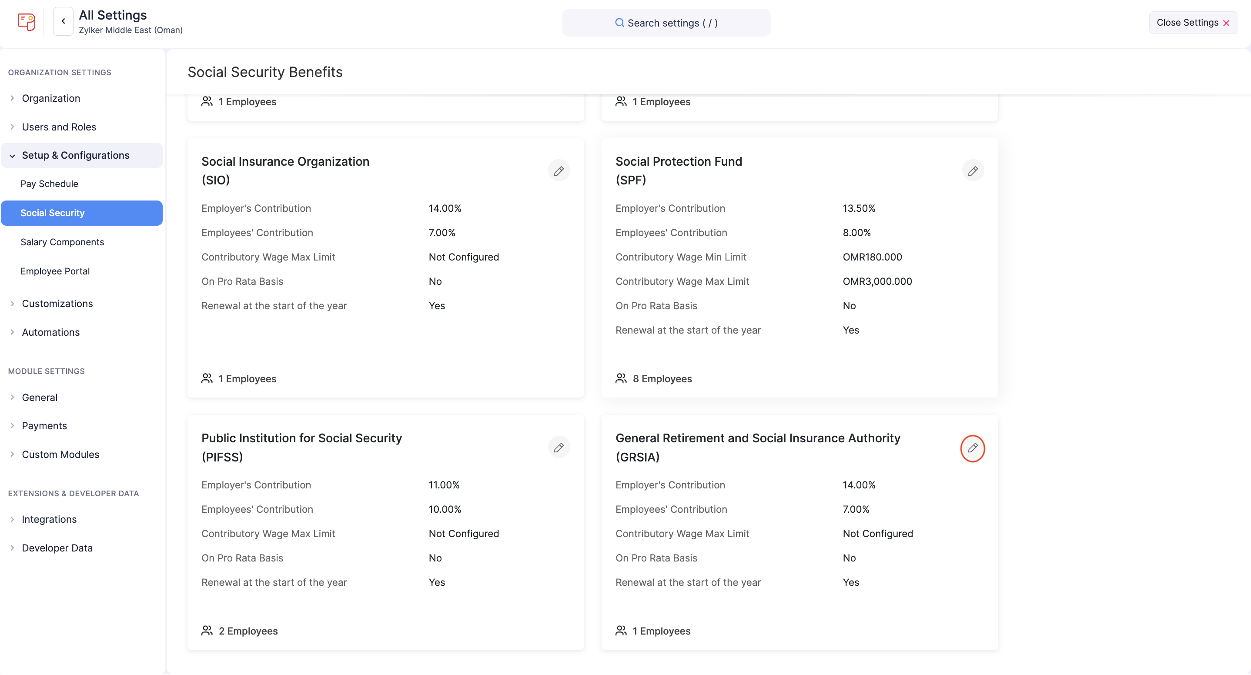Open the 8 Employees link on SPF
The height and width of the screenshot is (675, 1251).
pos(662,379)
